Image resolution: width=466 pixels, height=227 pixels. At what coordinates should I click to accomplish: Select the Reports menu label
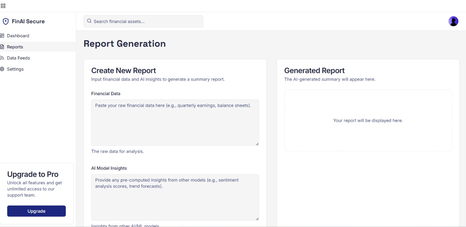[15, 47]
